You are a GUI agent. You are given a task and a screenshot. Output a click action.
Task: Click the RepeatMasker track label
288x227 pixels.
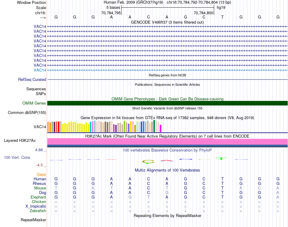(33, 220)
